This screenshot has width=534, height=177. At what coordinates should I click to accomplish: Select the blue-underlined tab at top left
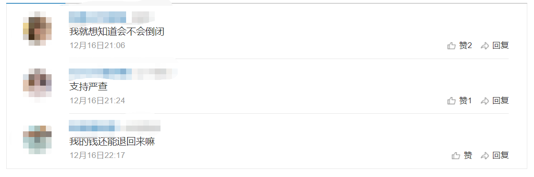pos(36,3)
